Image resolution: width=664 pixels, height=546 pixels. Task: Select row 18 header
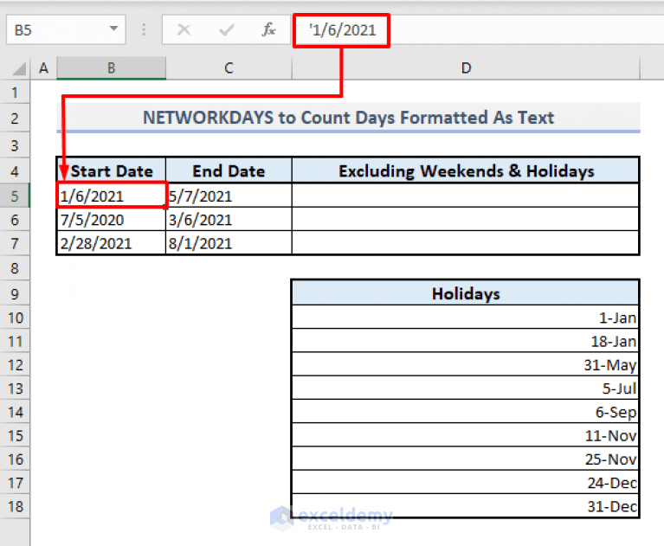point(15,506)
